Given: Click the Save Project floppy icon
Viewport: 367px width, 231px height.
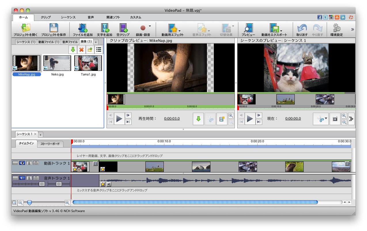Looking at the screenshot, I should click(53, 28).
